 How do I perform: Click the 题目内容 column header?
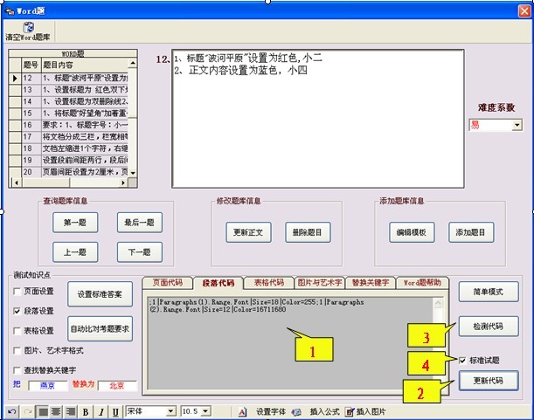tap(85, 65)
